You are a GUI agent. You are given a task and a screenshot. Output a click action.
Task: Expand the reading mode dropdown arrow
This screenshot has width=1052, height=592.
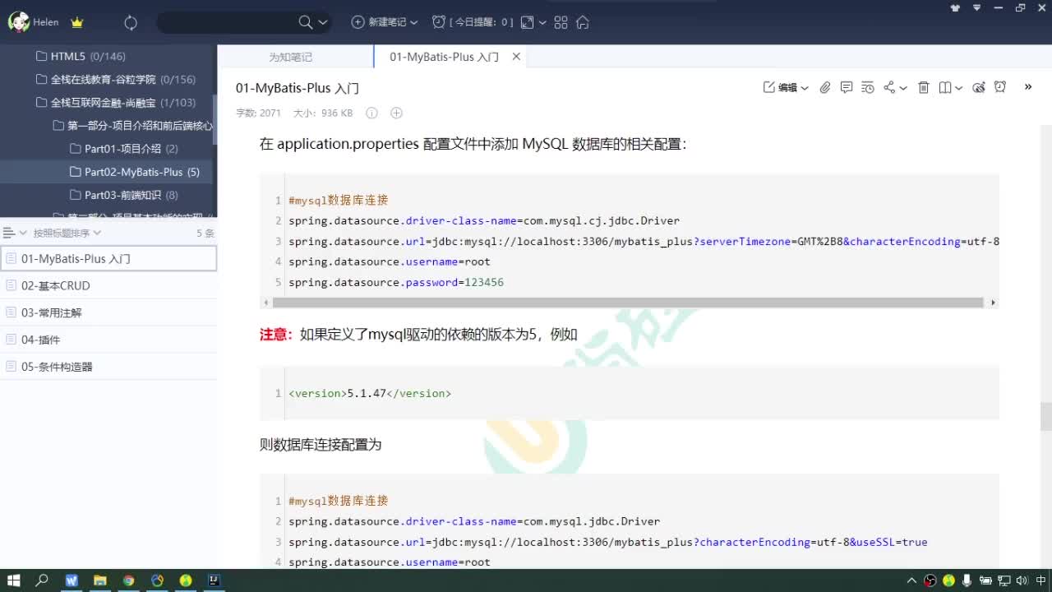coord(959,88)
